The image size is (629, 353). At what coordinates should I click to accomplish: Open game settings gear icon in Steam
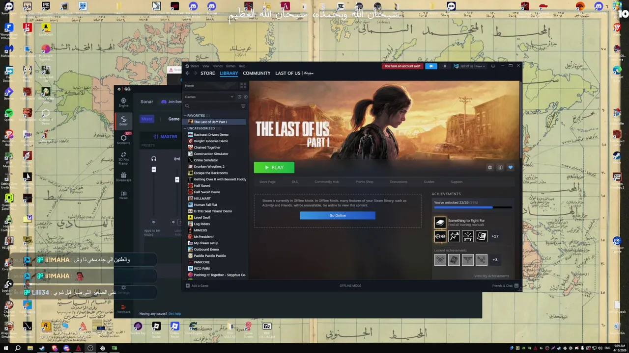pyautogui.click(x=489, y=168)
